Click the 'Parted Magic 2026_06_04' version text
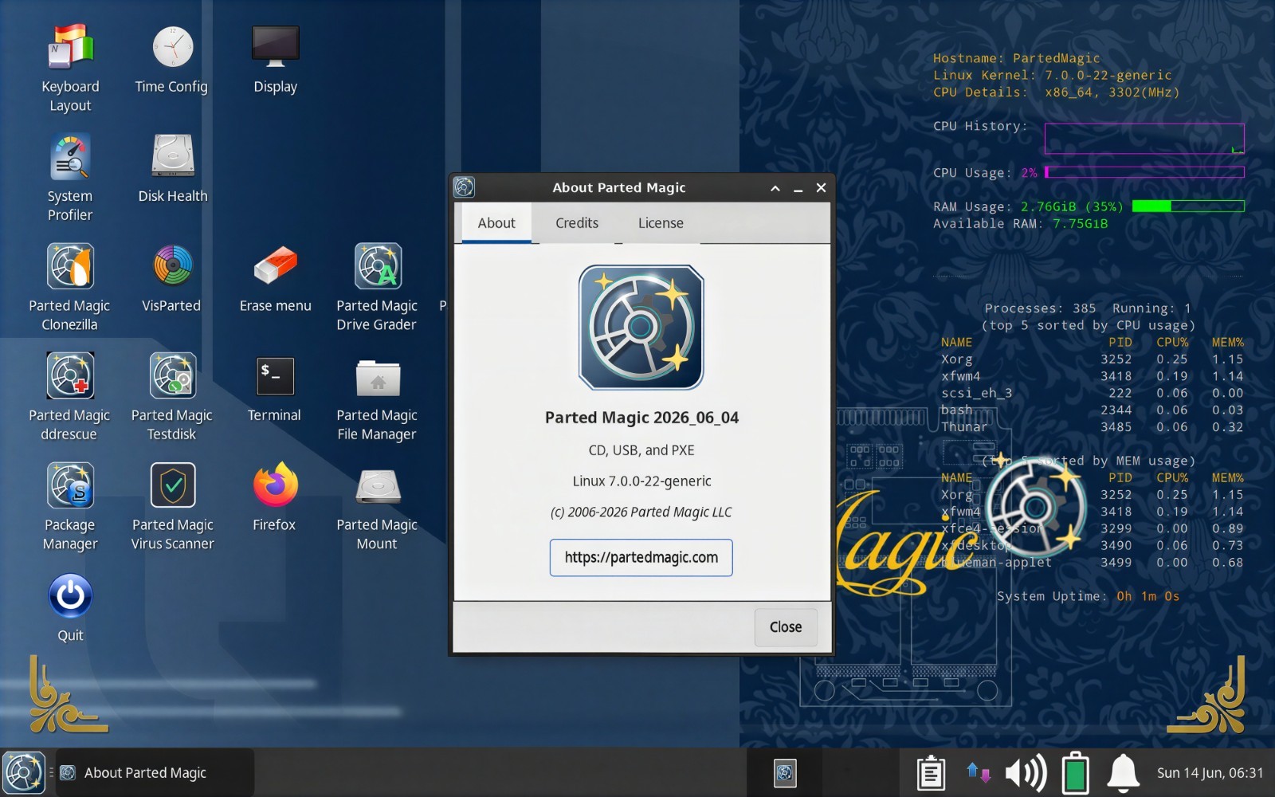 (x=641, y=418)
